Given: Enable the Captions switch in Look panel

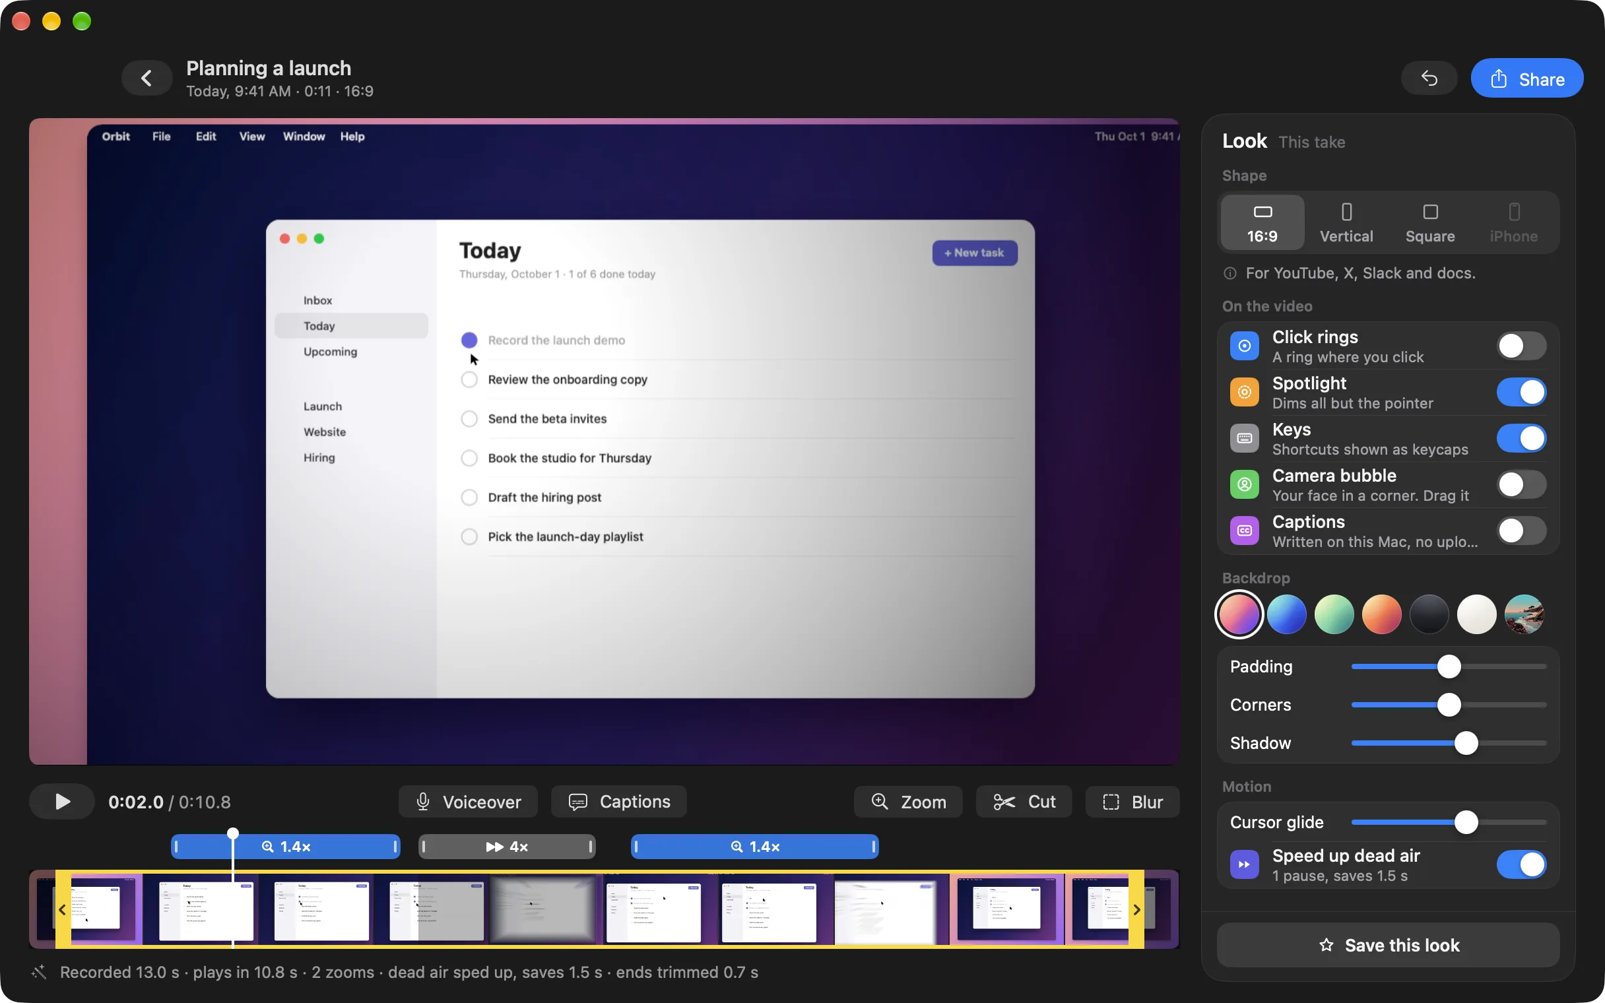Looking at the screenshot, I should [1521, 531].
